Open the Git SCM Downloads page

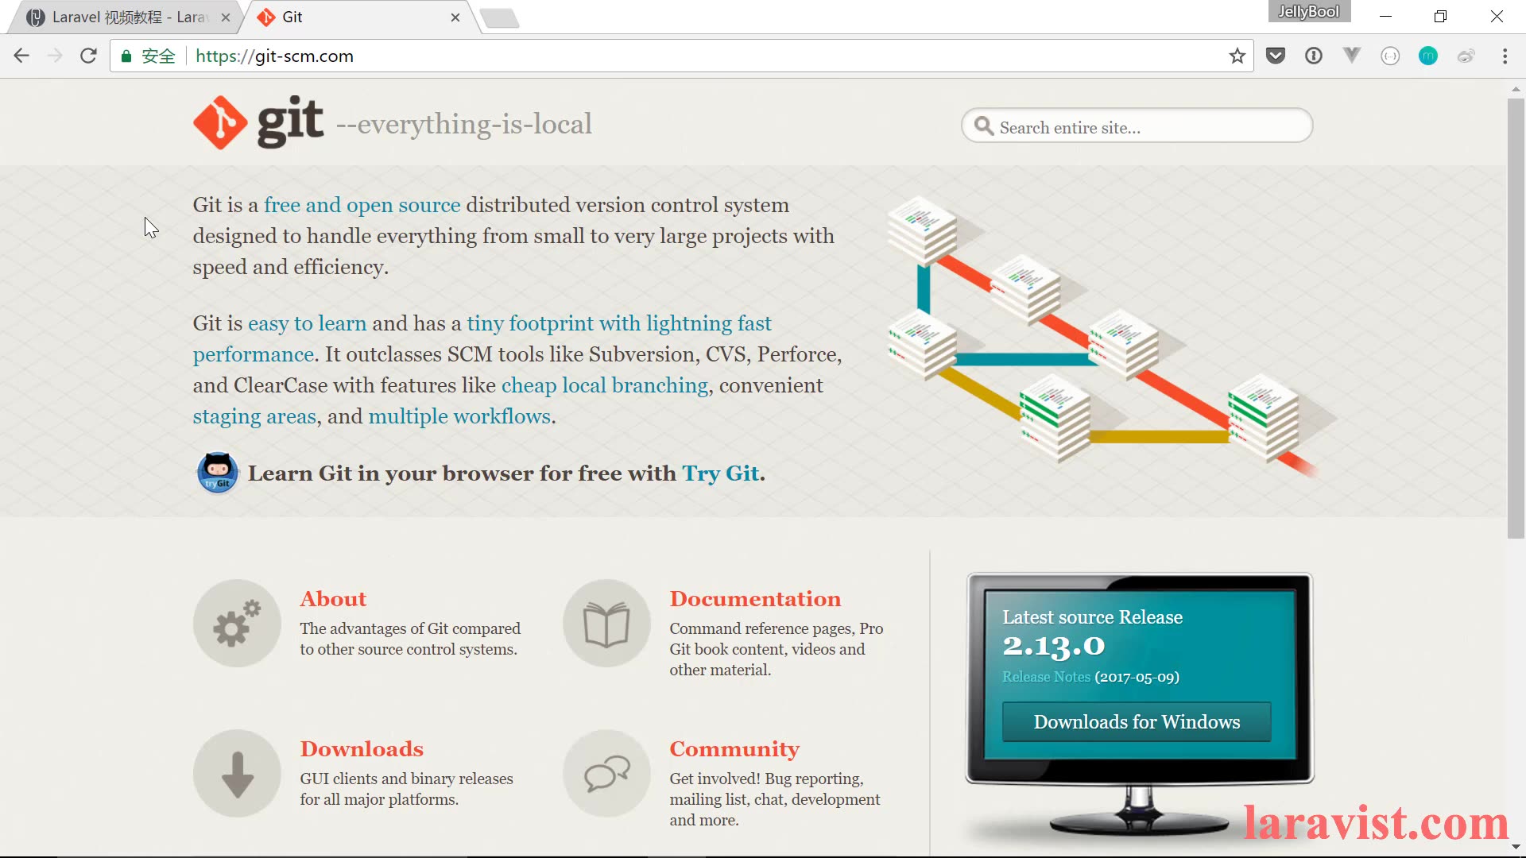362,749
